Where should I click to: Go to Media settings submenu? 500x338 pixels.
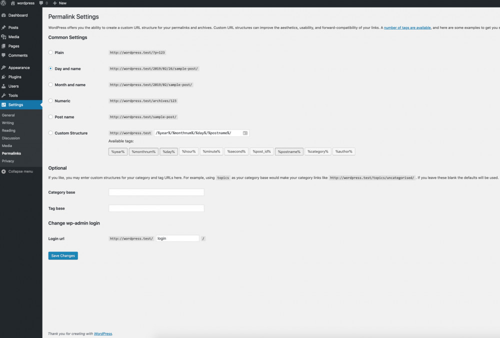(7, 145)
